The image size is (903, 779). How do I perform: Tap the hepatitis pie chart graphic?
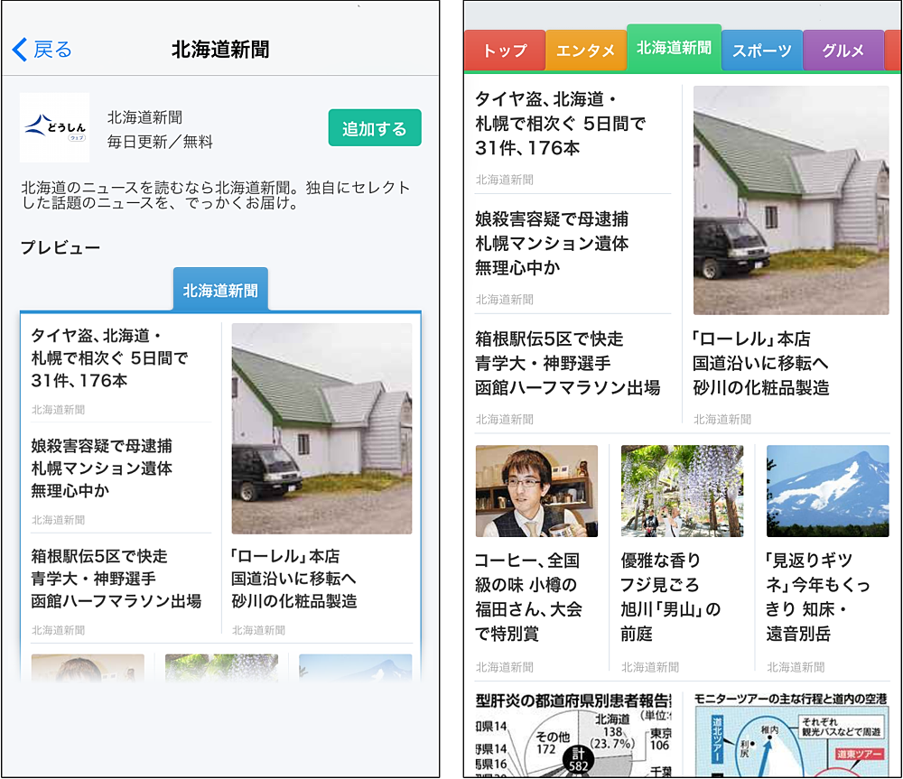(573, 734)
